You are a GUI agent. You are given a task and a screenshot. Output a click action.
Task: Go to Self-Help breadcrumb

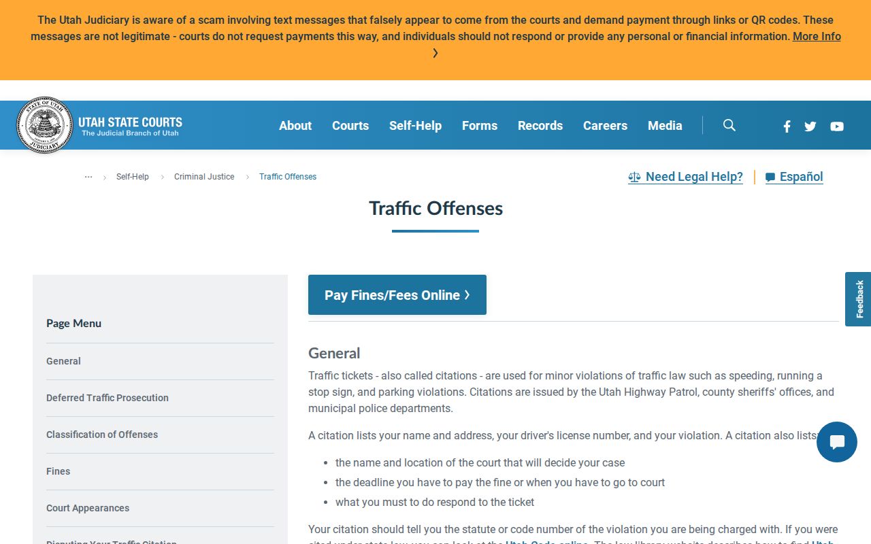pos(132,177)
